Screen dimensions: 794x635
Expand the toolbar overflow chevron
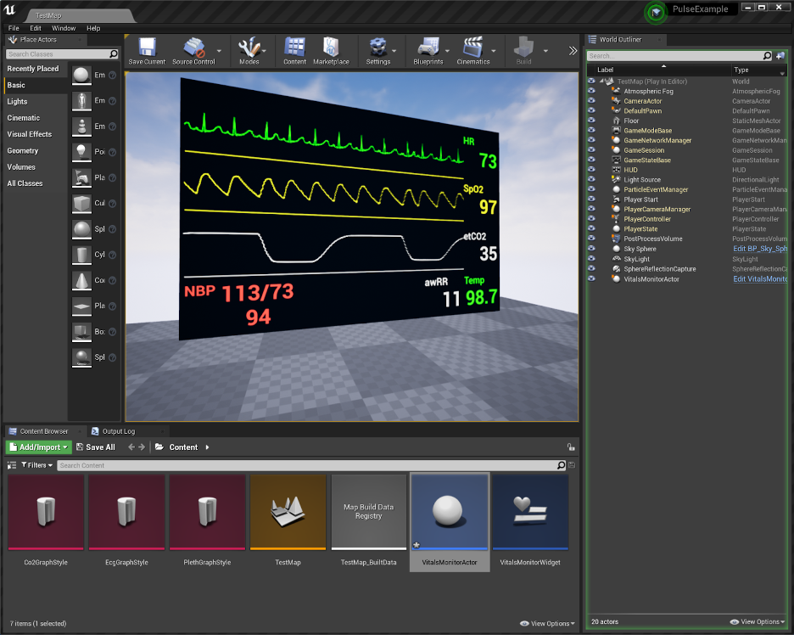tap(573, 51)
